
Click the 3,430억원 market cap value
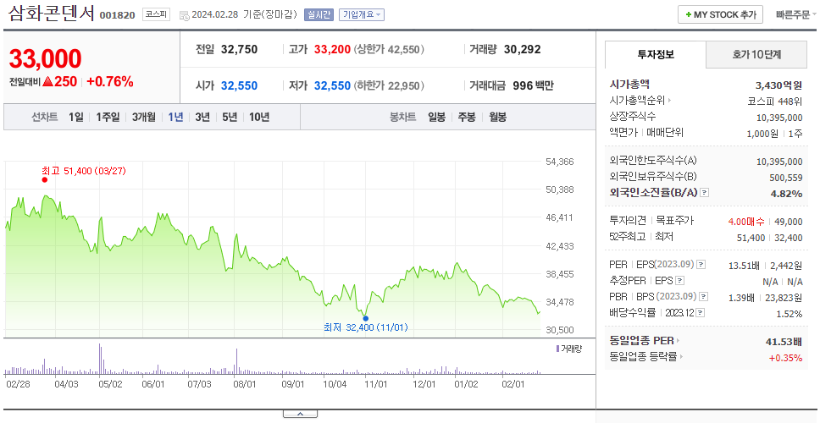[778, 85]
